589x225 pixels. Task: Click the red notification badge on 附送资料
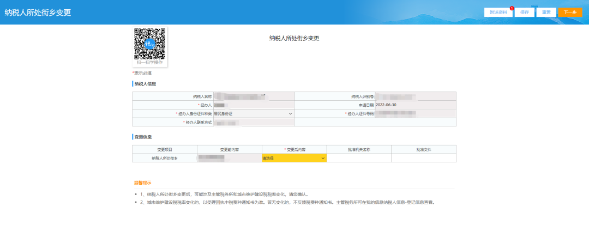512,8
